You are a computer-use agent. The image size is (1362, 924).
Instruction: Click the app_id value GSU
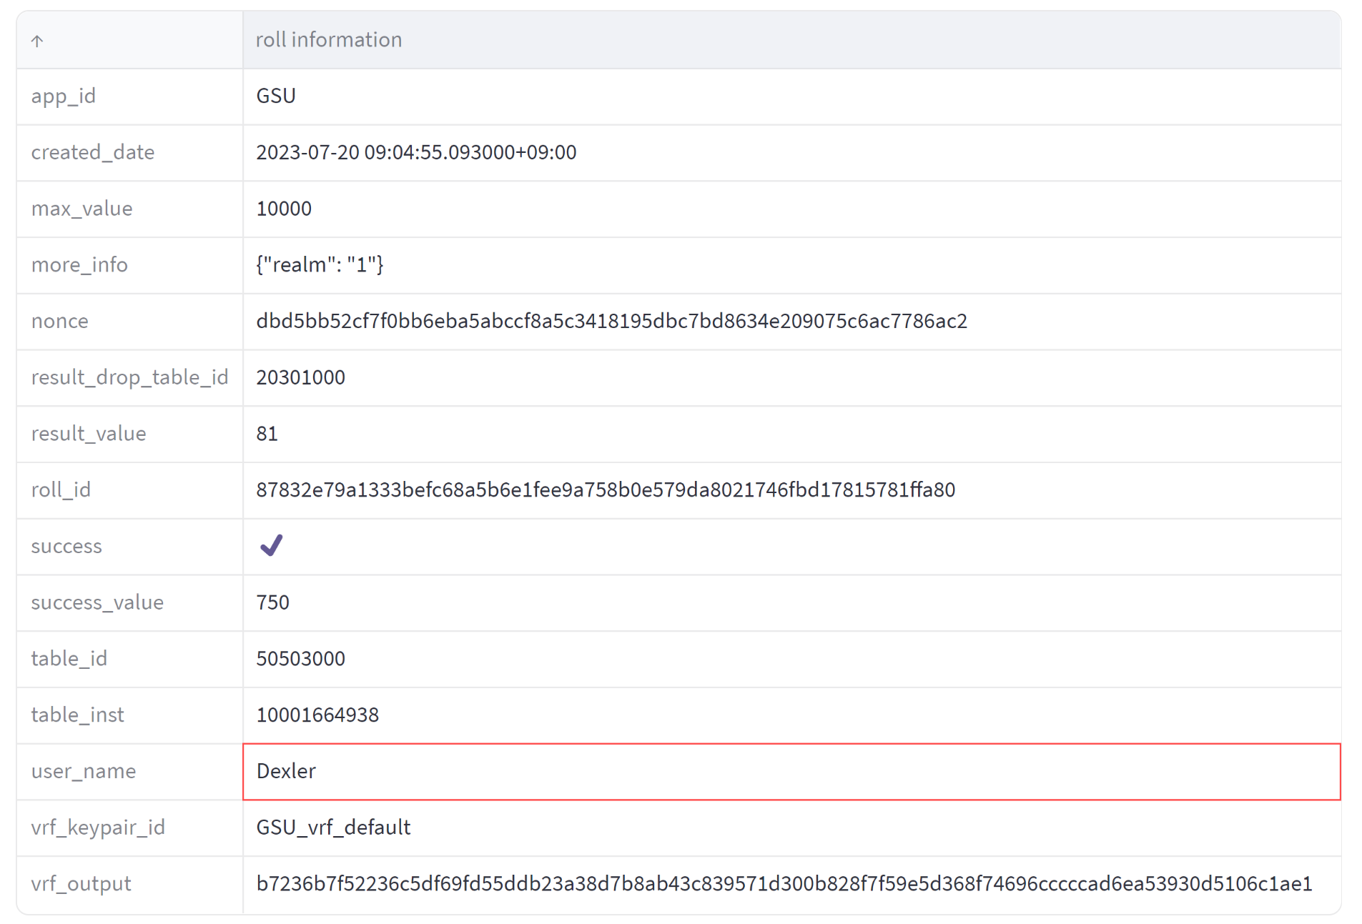pyautogui.click(x=276, y=96)
